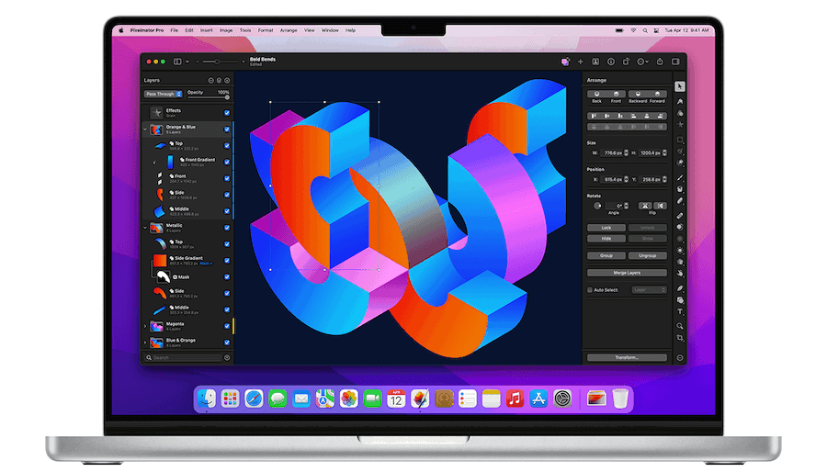This screenshot has width=827, height=472.
Task: Click the Transform... button
Action: click(x=627, y=357)
